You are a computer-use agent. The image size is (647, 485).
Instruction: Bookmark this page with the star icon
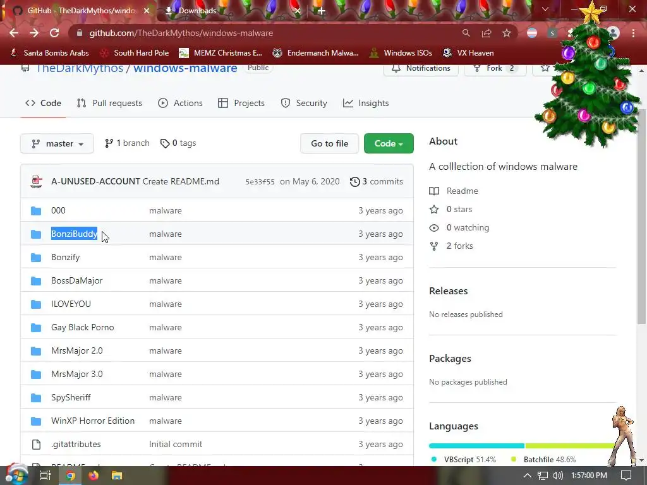tap(507, 33)
